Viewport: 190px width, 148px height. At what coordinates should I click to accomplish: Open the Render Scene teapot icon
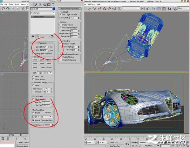click(175, 9)
